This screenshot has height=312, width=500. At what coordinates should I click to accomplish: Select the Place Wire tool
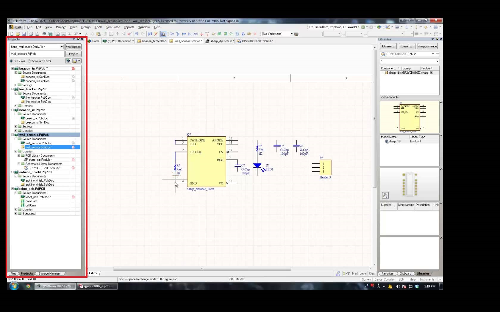171,34
